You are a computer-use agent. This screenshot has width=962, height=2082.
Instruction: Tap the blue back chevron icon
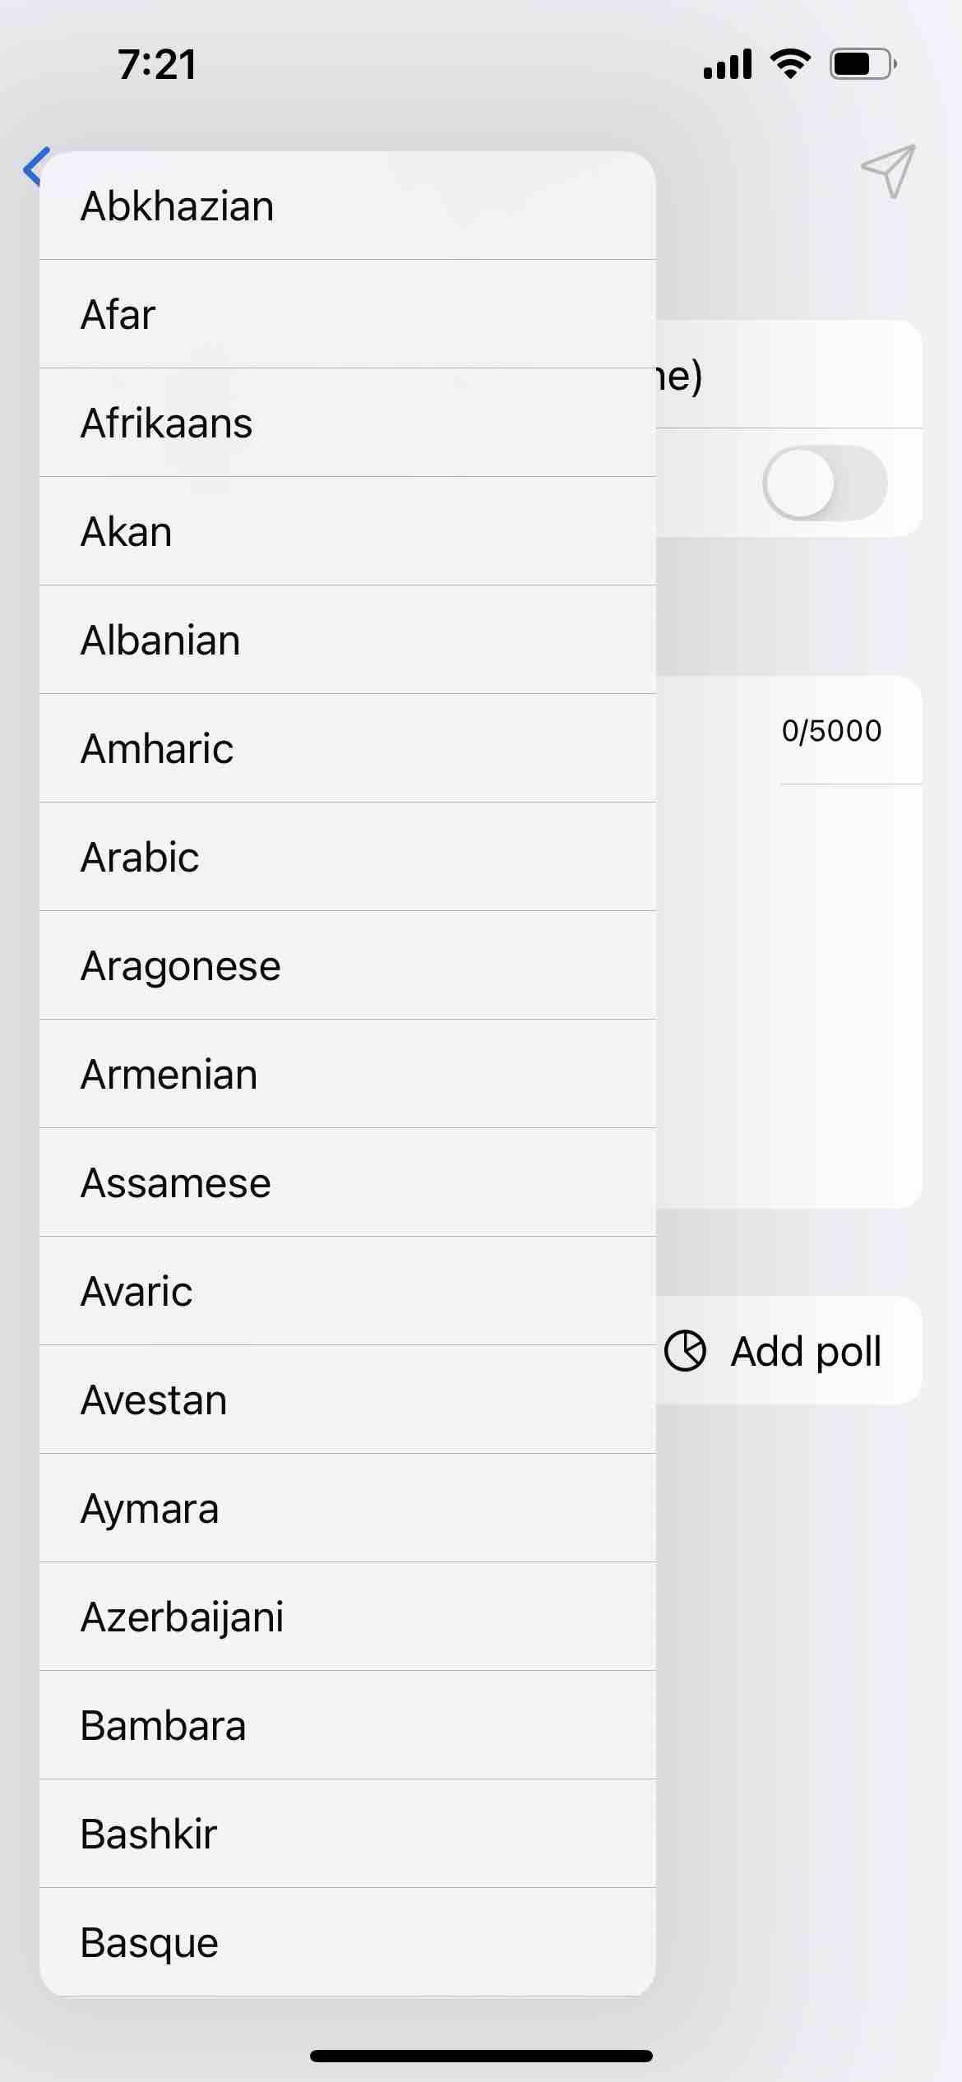[x=35, y=168]
